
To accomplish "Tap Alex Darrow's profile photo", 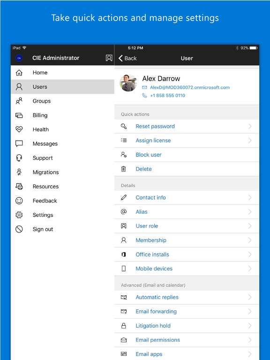I will (128, 83).
